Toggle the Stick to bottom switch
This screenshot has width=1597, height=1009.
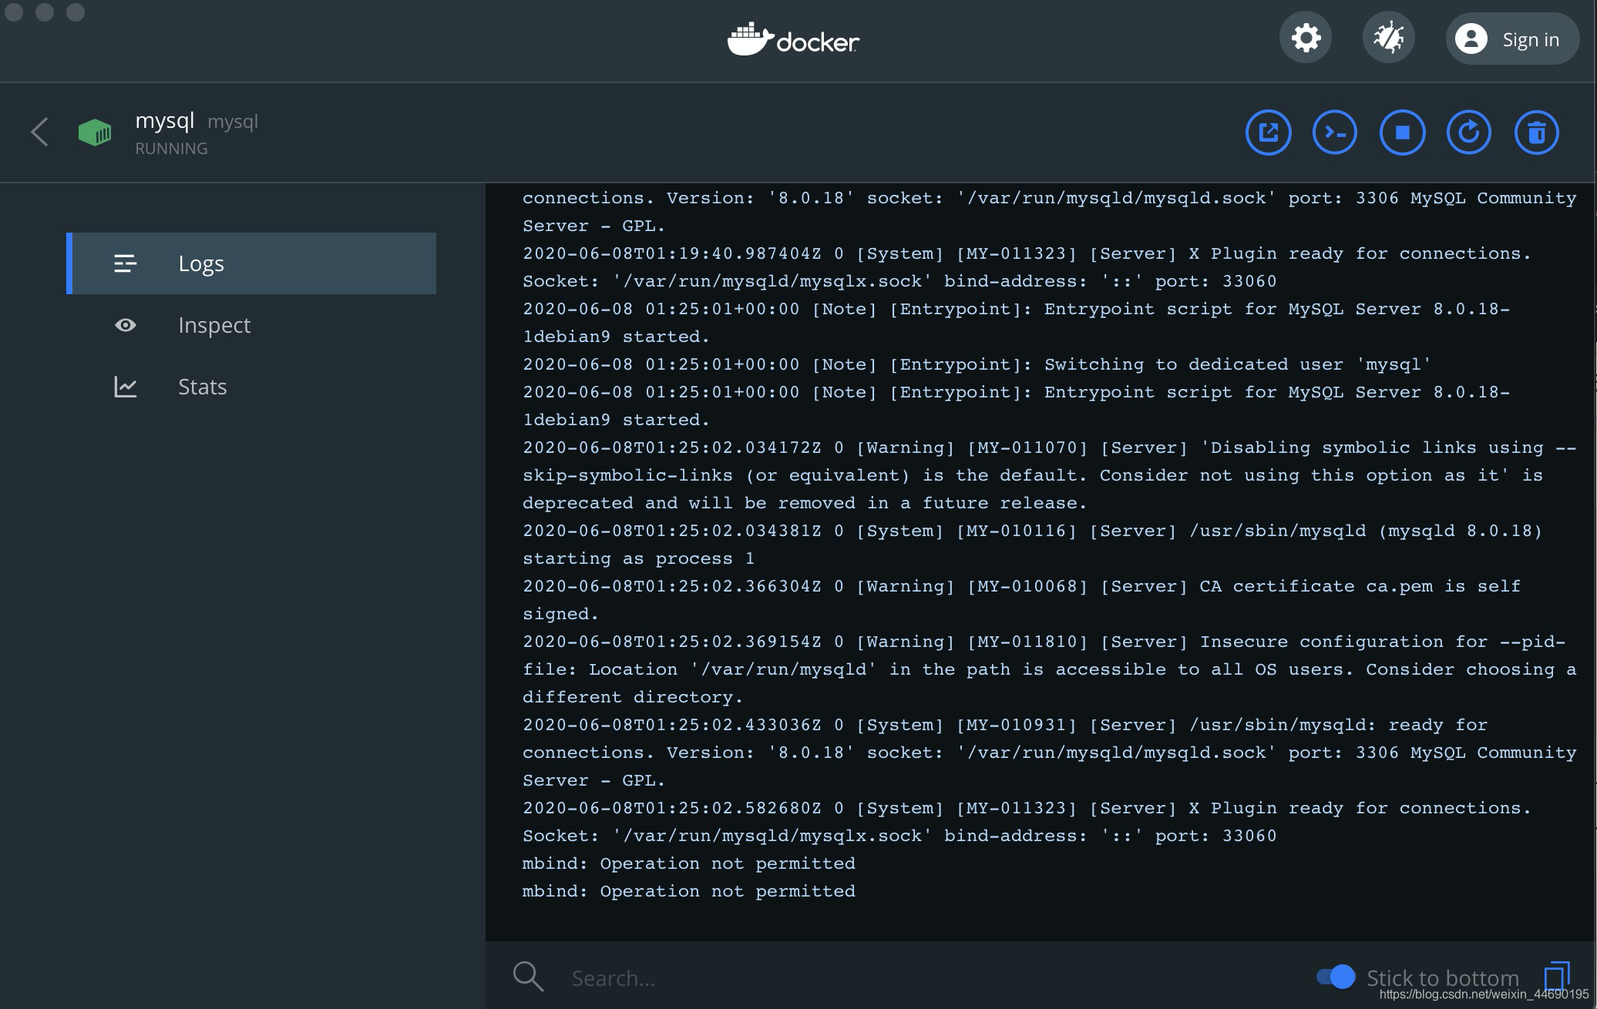pyautogui.click(x=1336, y=977)
